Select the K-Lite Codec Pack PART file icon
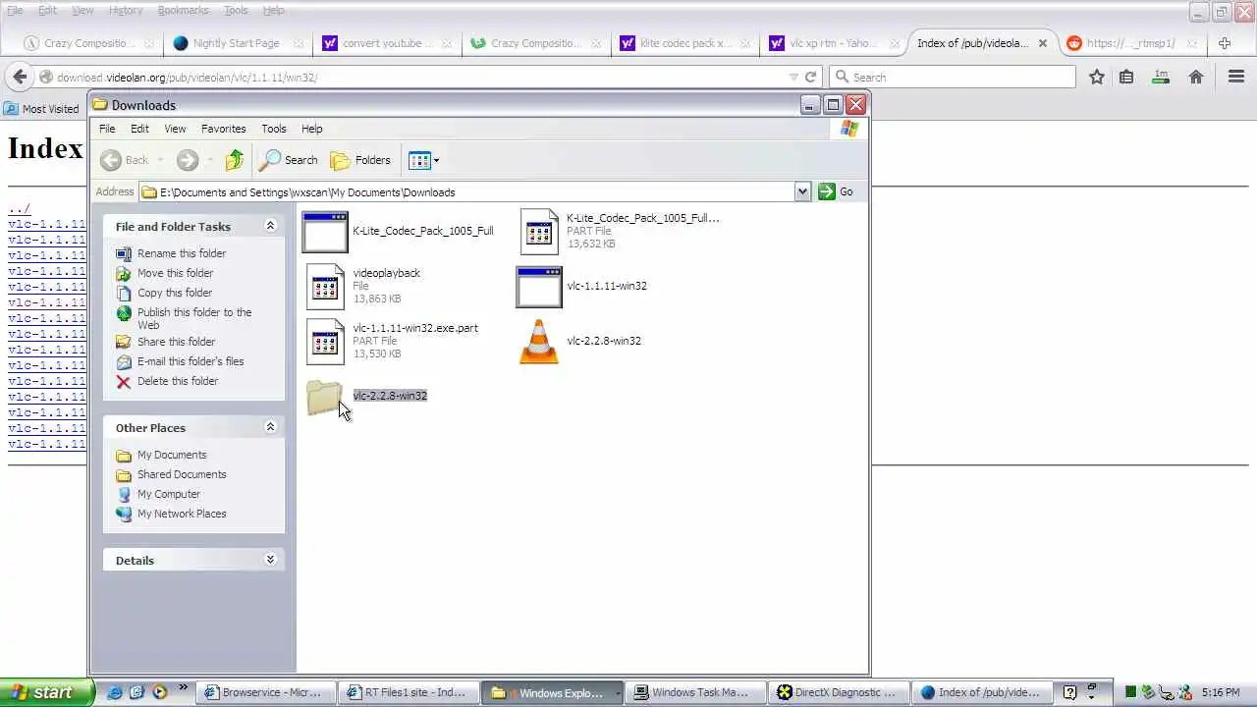1257x707 pixels. point(539,232)
